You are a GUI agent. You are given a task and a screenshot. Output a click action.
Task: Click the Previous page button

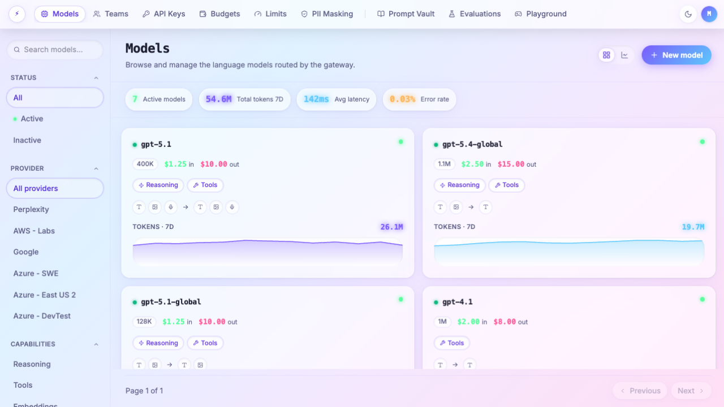pyautogui.click(x=640, y=391)
